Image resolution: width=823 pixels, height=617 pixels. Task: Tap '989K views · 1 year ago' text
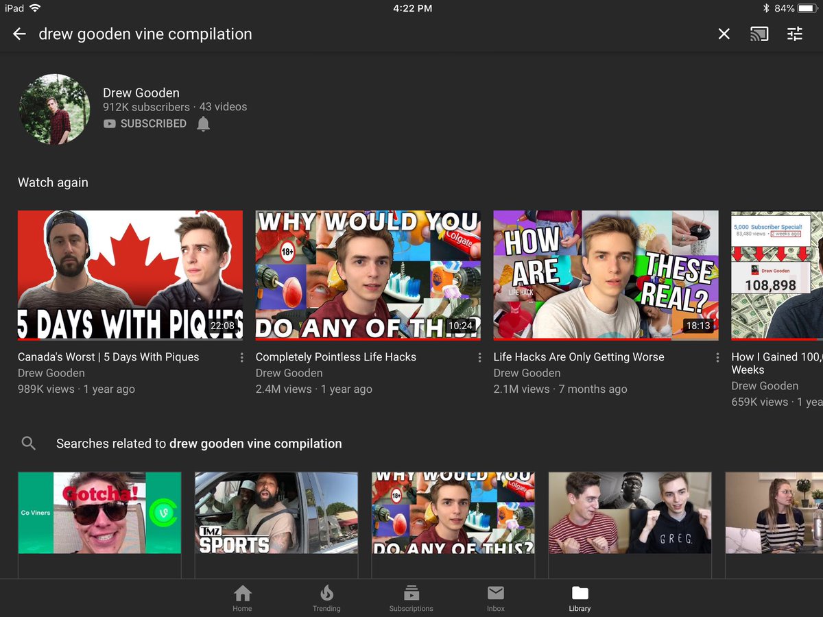point(76,389)
